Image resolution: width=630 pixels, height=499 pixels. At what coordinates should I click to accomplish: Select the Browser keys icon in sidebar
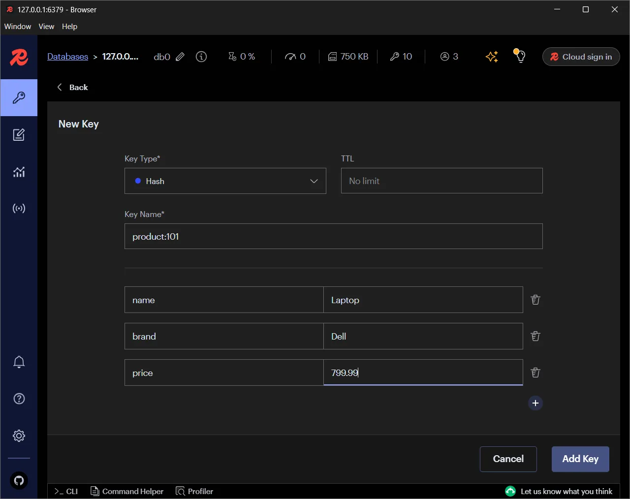click(19, 97)
